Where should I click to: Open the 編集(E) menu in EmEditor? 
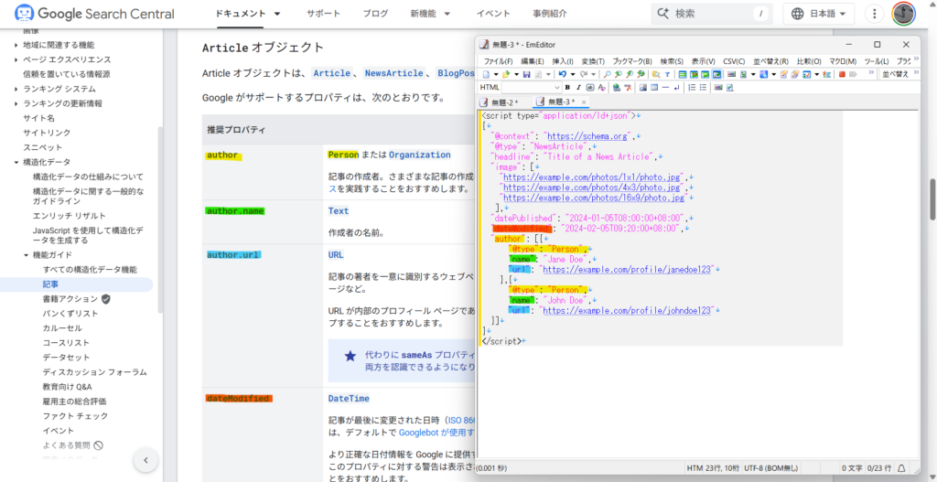532,61
